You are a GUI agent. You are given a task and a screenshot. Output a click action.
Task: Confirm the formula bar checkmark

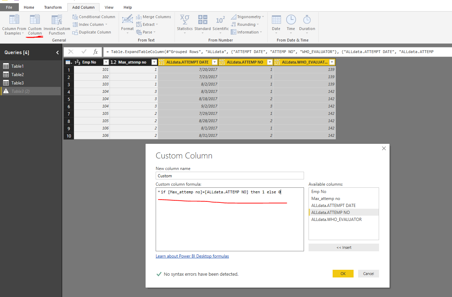pyautogui.click(x=84, y=52)
